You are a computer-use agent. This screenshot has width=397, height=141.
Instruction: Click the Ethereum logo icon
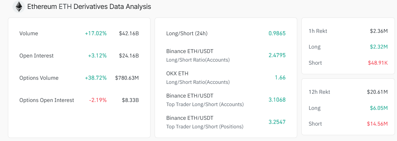(19, 7)
